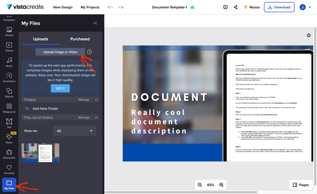Dismiss the compression notice with GOT IT
This screenshot has width=317, height=194.
point(60,88)
